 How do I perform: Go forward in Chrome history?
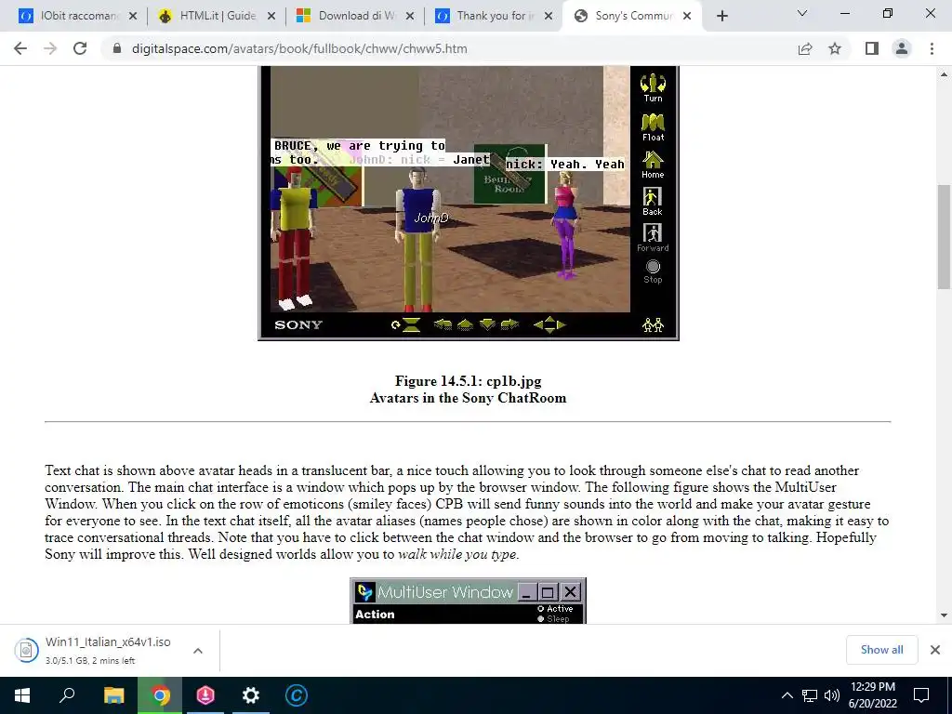[x=50, y=48]
